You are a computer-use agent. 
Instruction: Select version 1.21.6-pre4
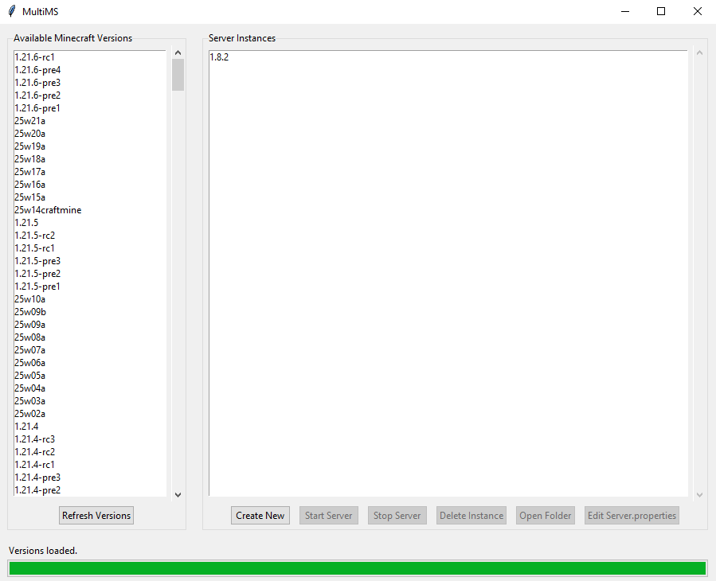coord(89,70)
